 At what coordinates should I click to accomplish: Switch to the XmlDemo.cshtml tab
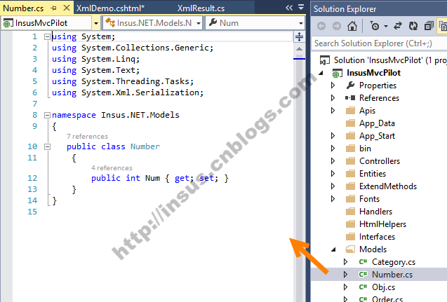pyautogui.click(x=110, y=8)
